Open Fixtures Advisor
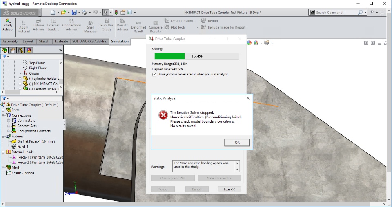 [x=38, y=25]
